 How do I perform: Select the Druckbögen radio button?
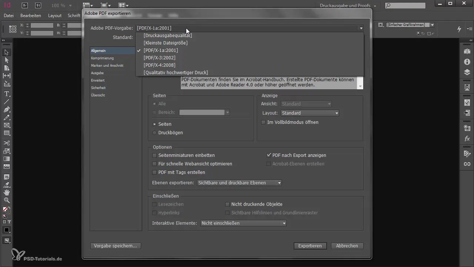155,133
